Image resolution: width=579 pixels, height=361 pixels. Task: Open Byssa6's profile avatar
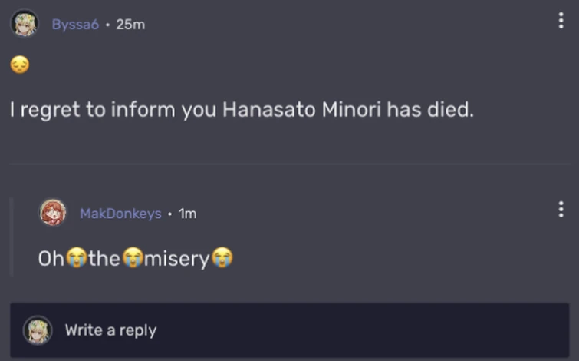tap(25, 24)
